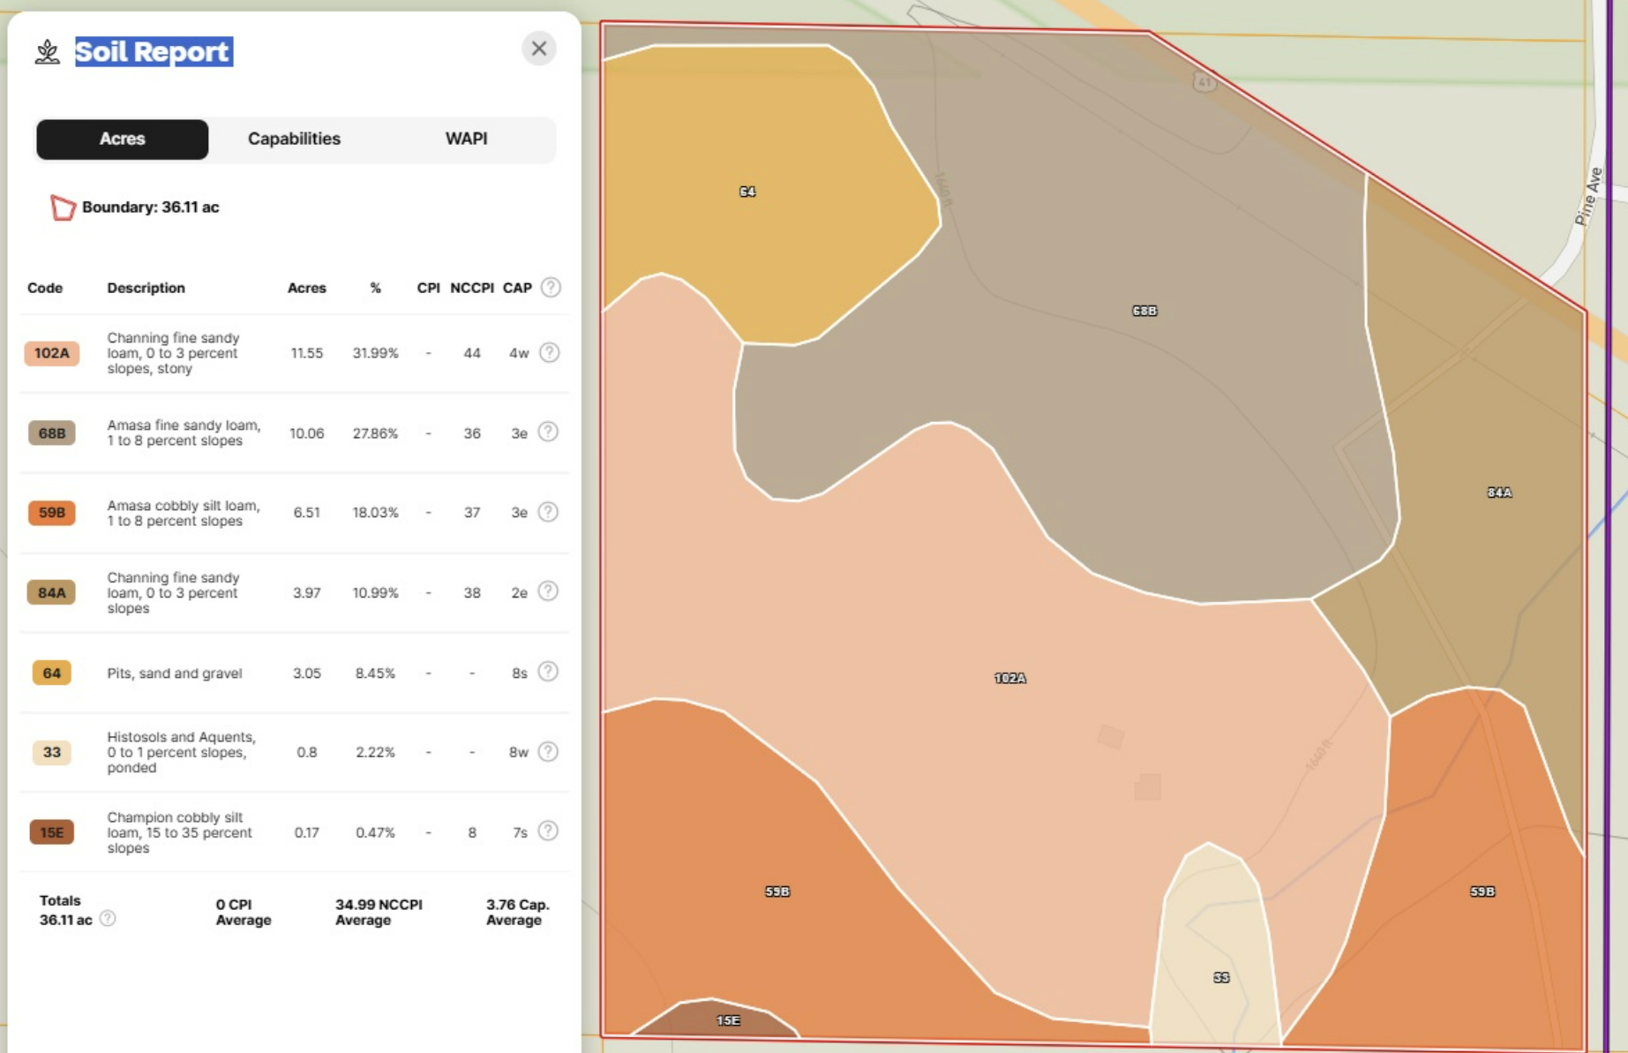The image size is (1628, 1053).
Task: Open help icon for 84A row
Action: 548,591
